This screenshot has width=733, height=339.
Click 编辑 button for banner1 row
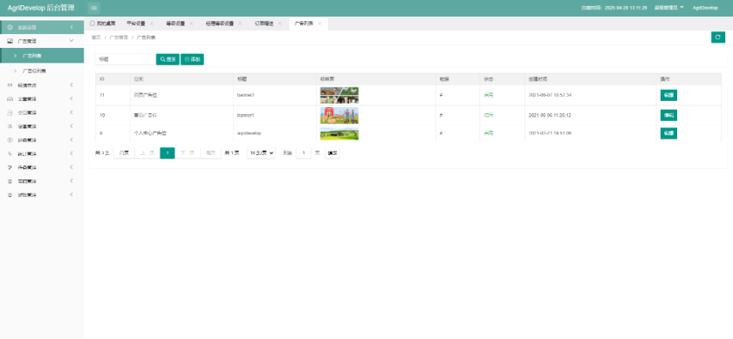coord(668,115)
